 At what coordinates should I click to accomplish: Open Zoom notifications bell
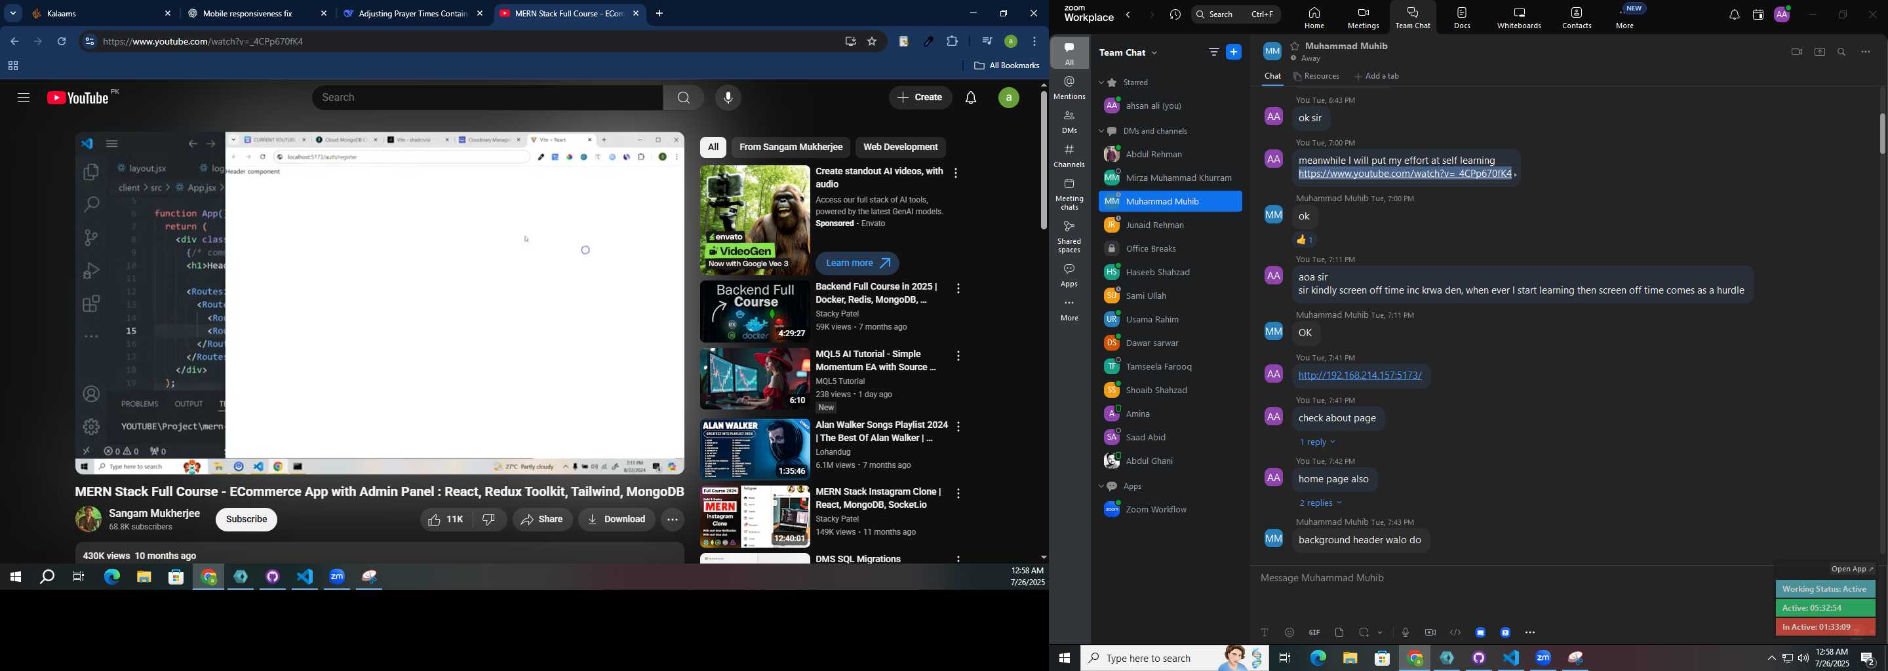tap(1734, 15)
